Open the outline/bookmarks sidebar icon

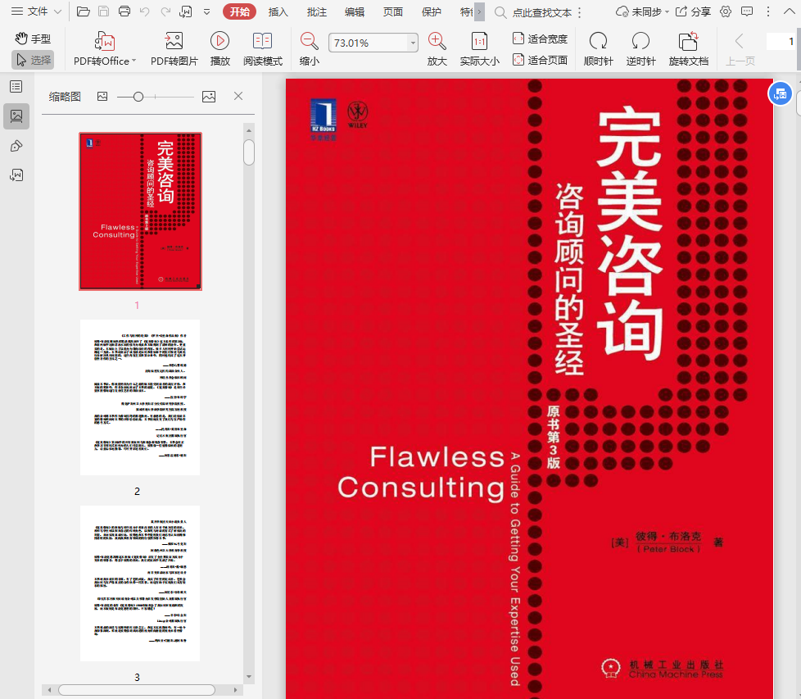coord(16,86)
